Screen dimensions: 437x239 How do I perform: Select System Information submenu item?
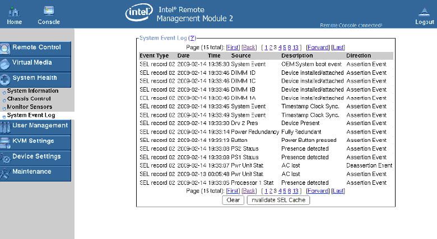tap(32, 91)
